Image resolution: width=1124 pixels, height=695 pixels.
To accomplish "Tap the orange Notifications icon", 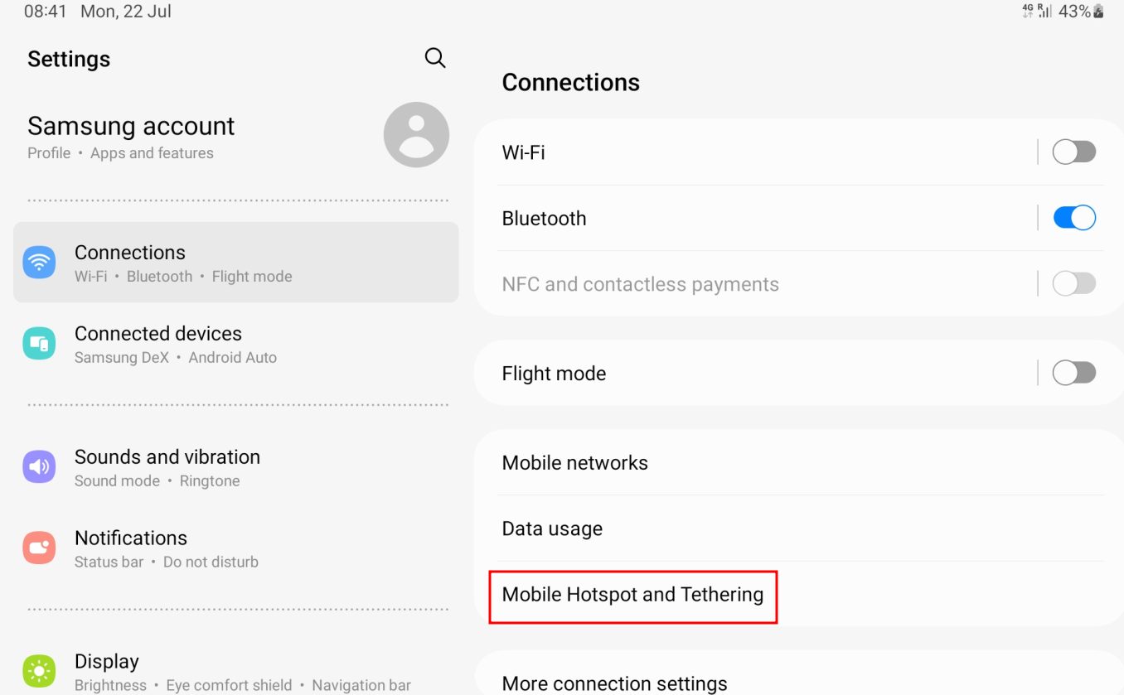I will (39, 548).
